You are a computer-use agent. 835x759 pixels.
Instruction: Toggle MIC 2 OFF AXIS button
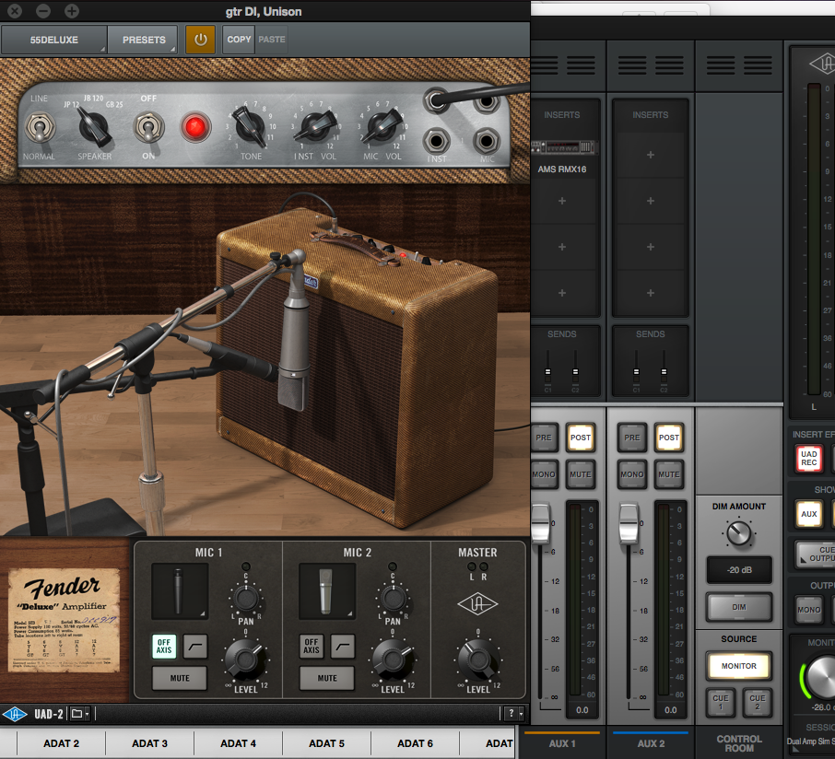(311, 646)
